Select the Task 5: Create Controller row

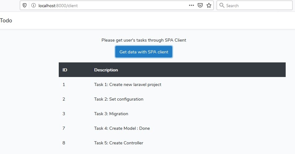coord(172,143)
